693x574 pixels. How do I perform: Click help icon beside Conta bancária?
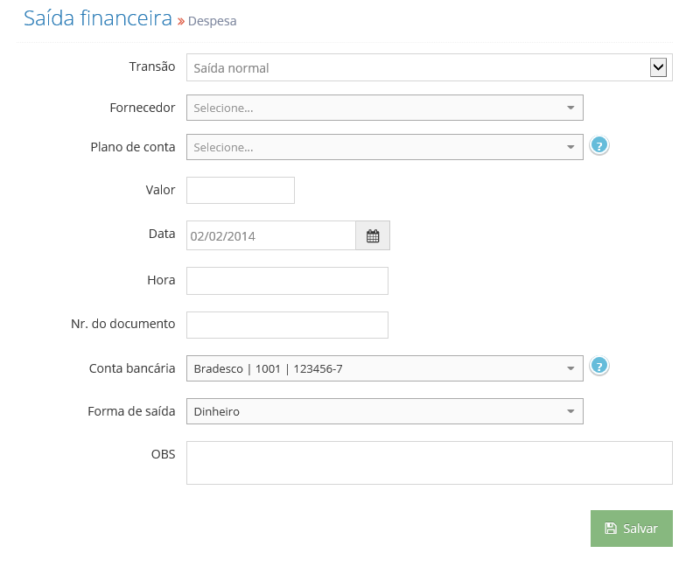(599, 366)
